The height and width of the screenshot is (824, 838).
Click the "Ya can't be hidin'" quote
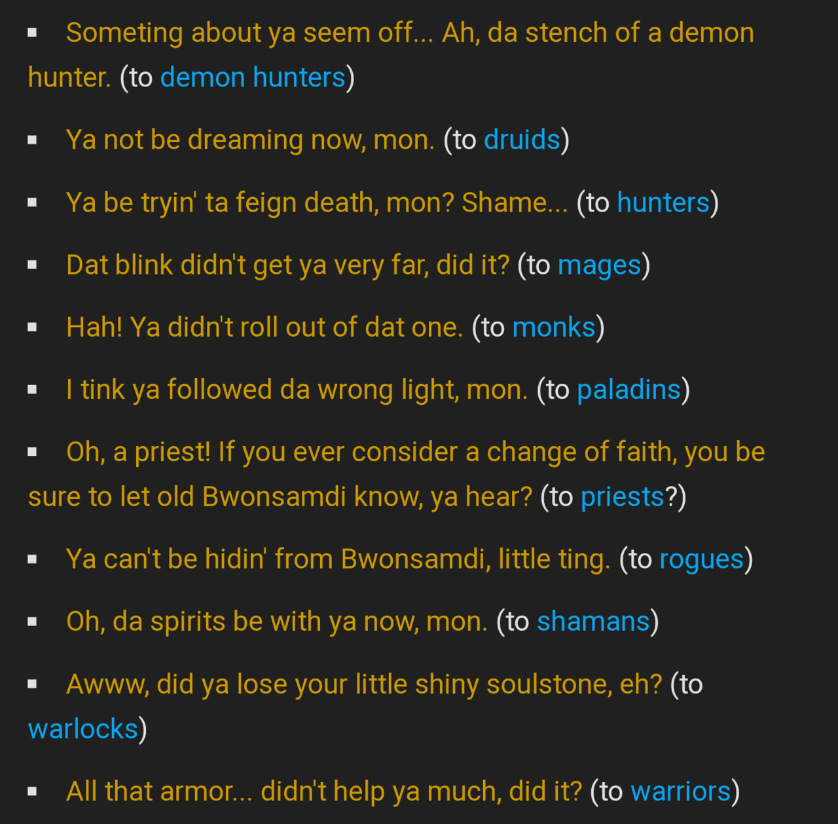tap(338, 559)
